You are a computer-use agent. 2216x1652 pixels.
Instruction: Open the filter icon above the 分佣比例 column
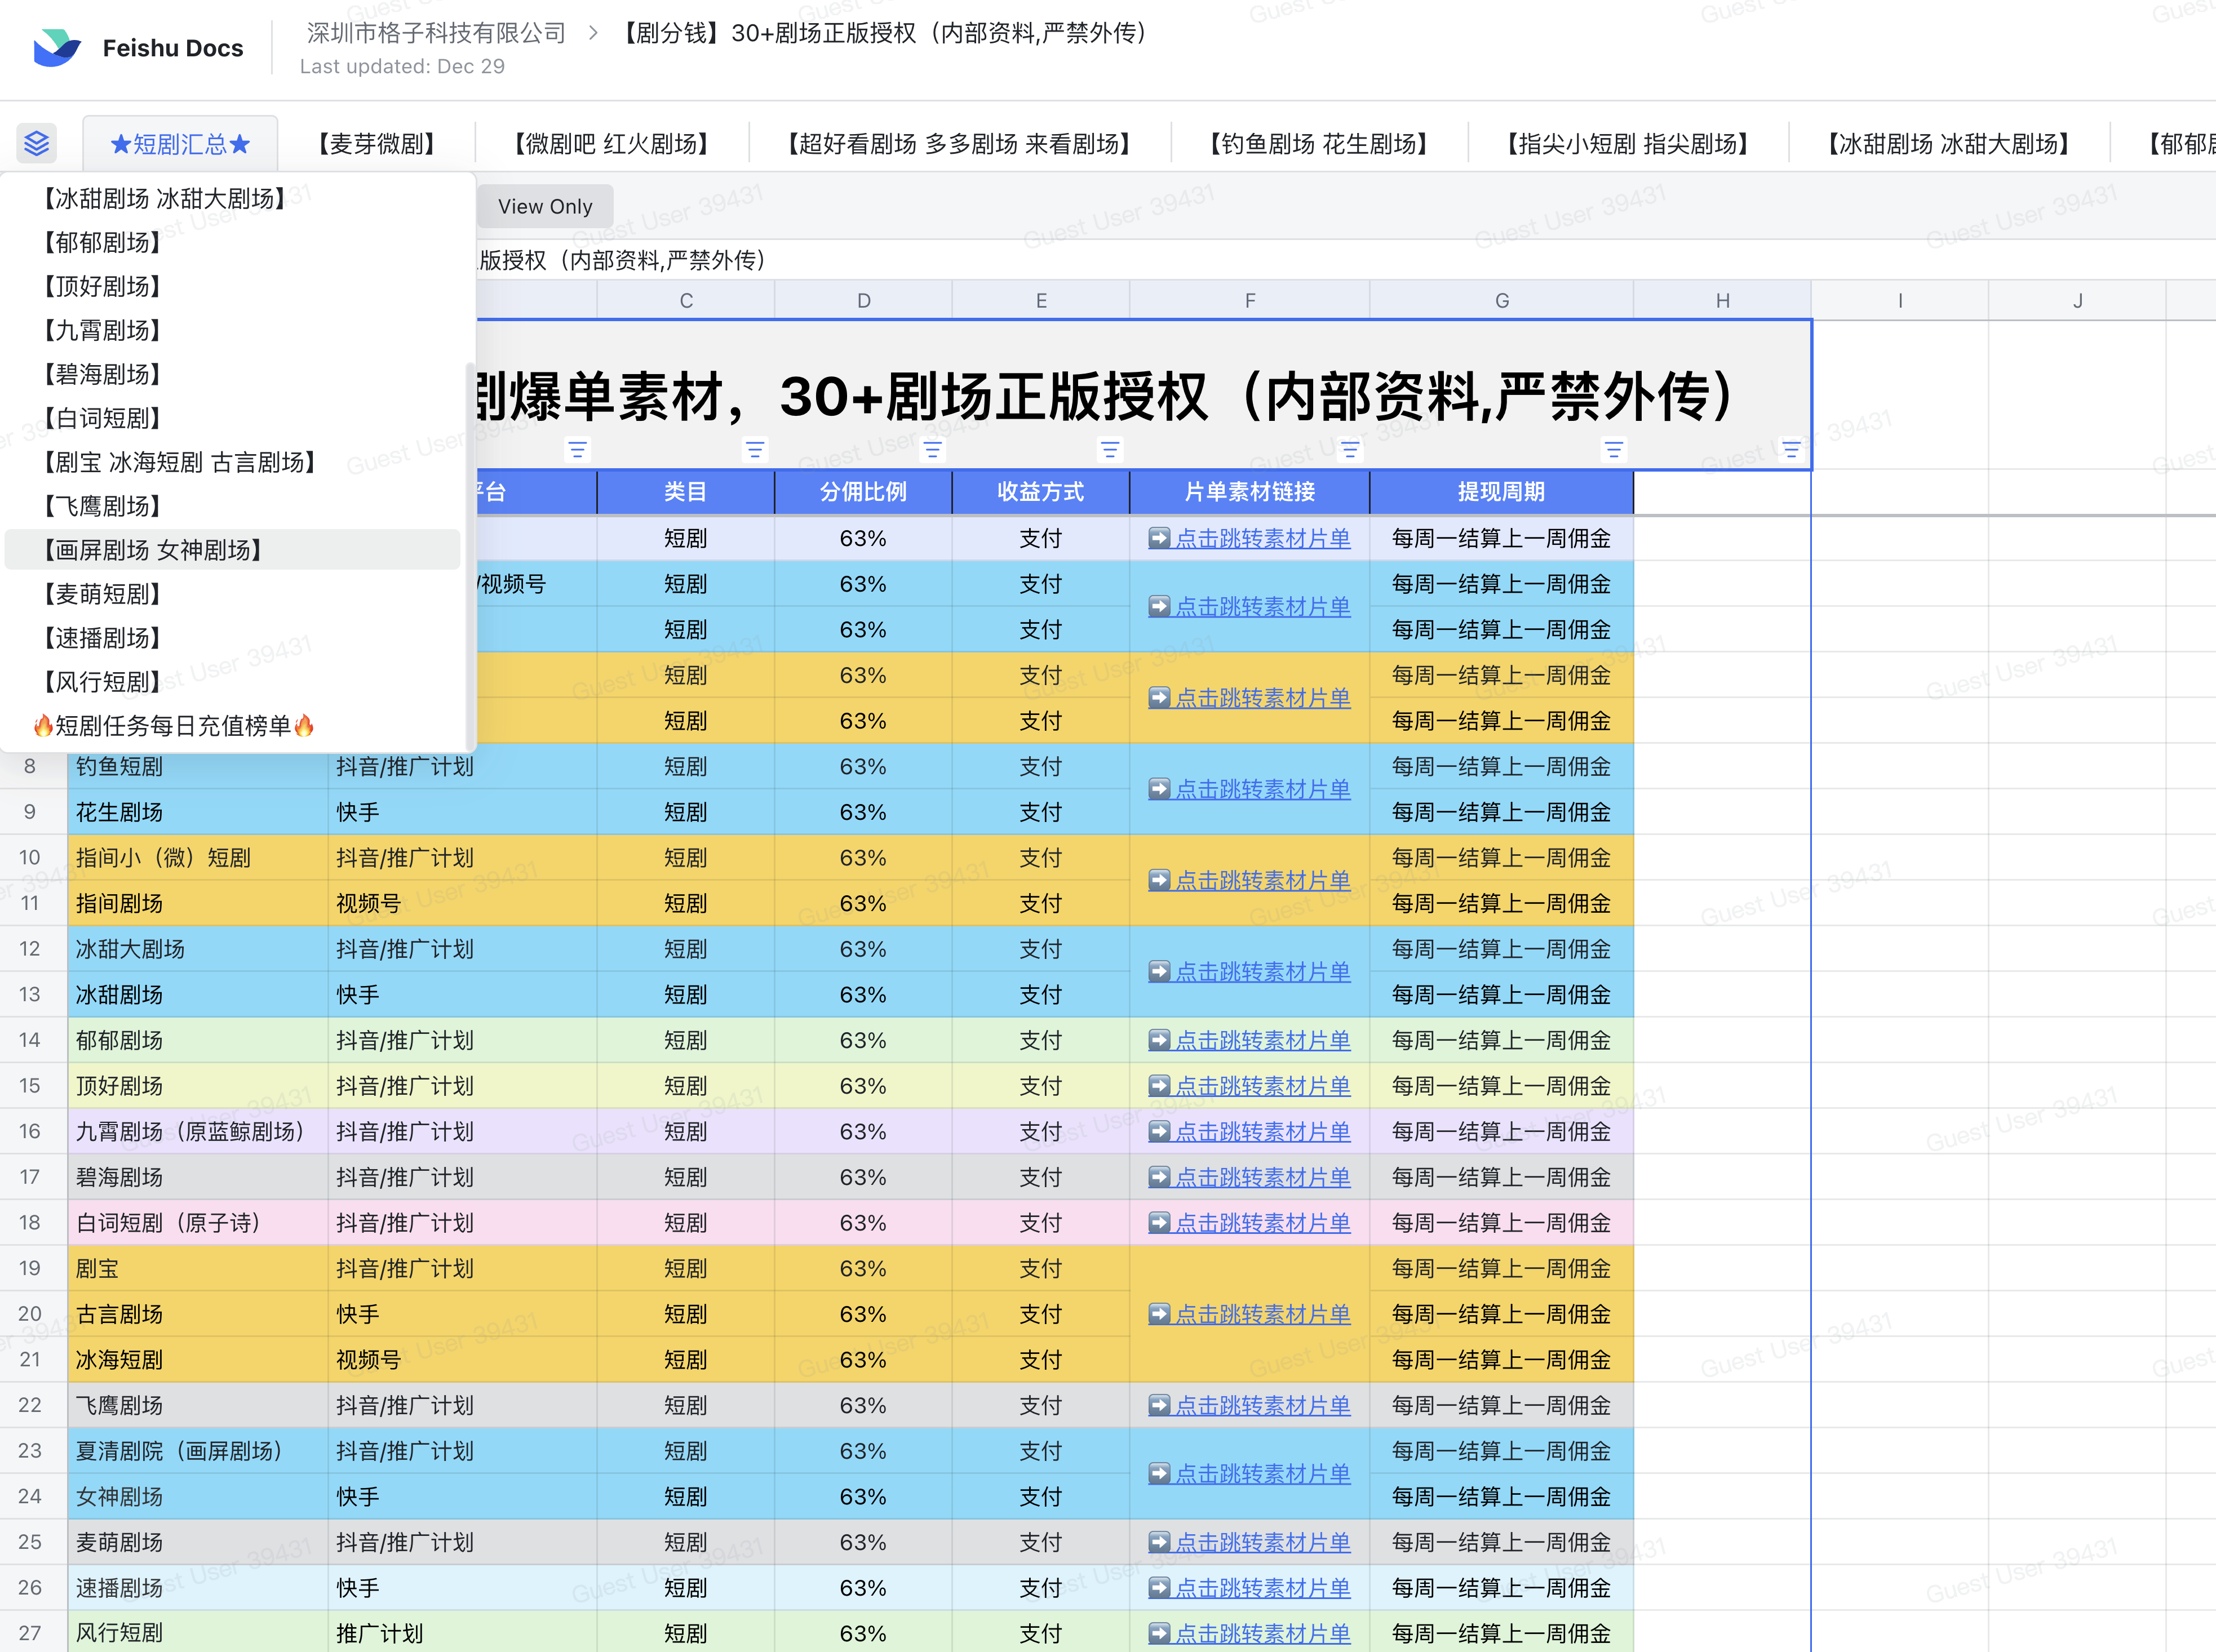[932, 449]
